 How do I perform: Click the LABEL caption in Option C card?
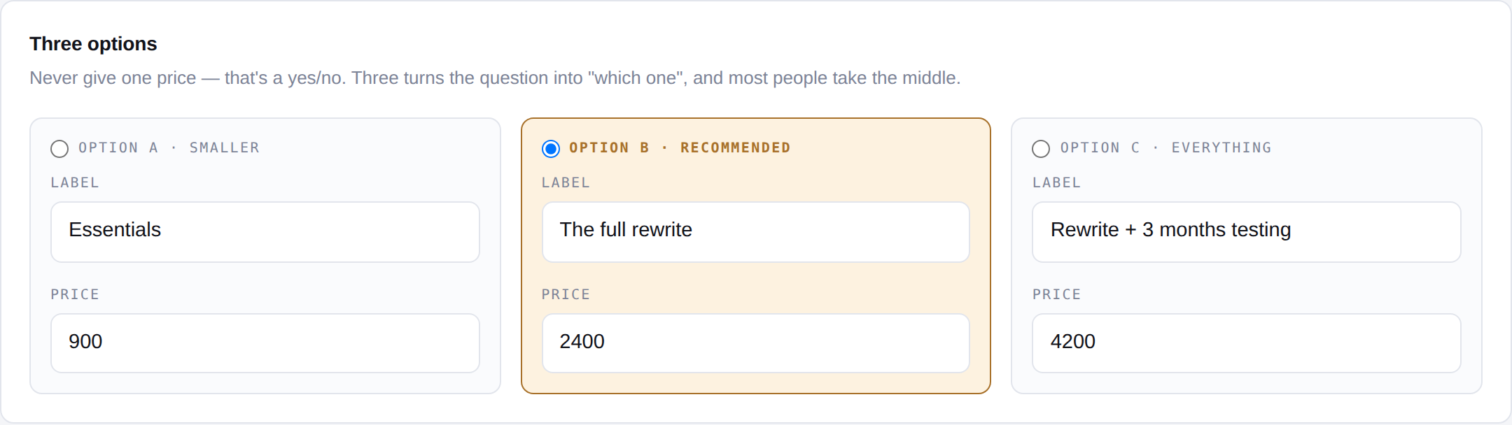click(x=1056, y=182)
